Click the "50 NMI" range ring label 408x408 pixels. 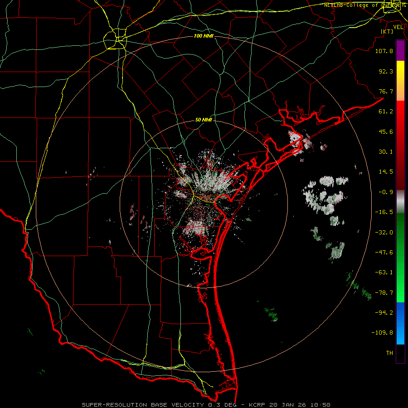[204, 120]
